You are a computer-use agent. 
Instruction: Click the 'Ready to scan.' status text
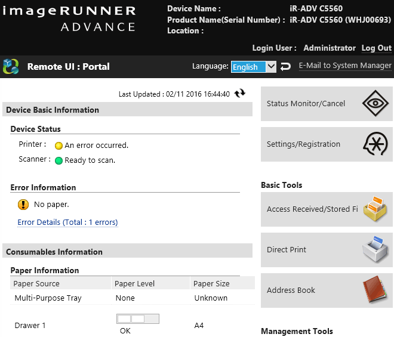pyautogui.click(x=90, y=160)
